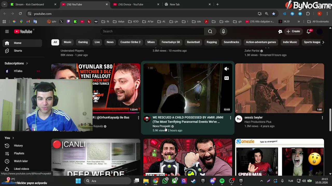Expand the Subscriptions section
The image size is (332, 186).
16,63
